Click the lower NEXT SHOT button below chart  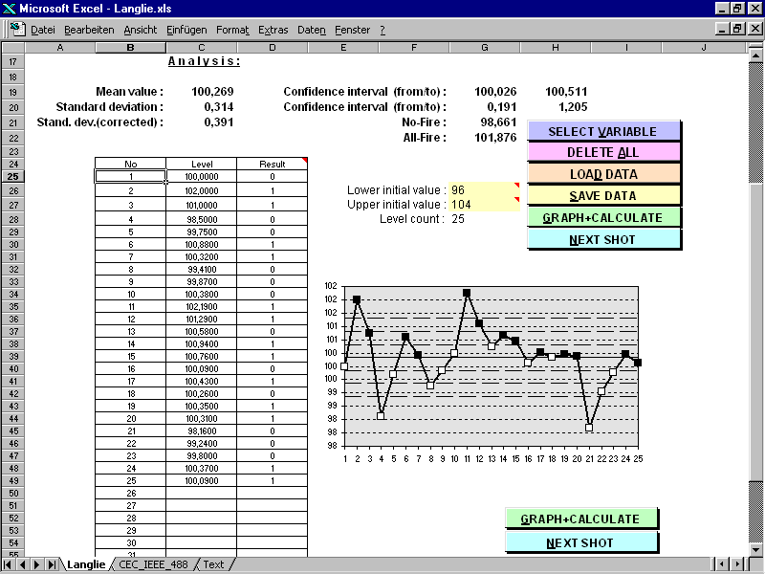(580, 542)
